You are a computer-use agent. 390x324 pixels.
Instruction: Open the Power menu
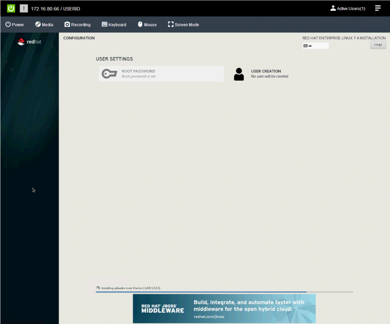click(15, 25)
